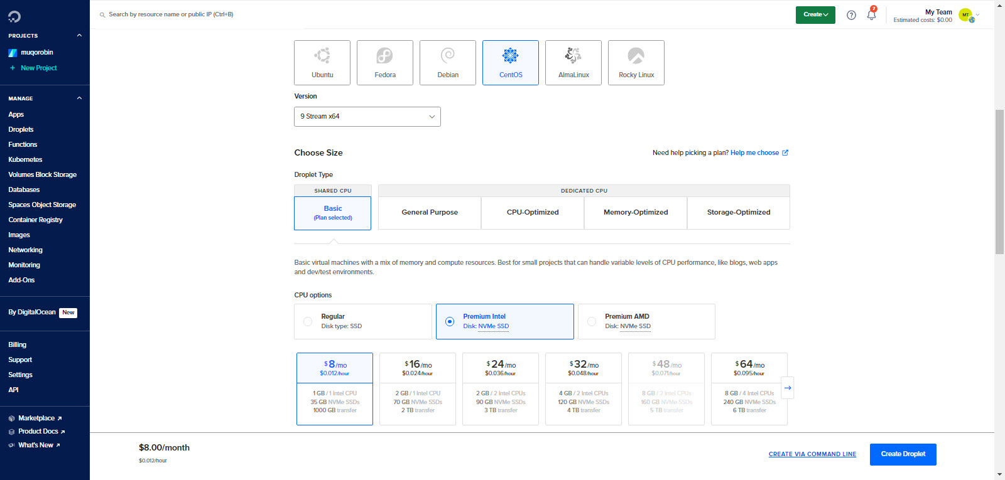
Task: Click the search magnifier icon
Action: pyautogui.click(x=102, y=14)
